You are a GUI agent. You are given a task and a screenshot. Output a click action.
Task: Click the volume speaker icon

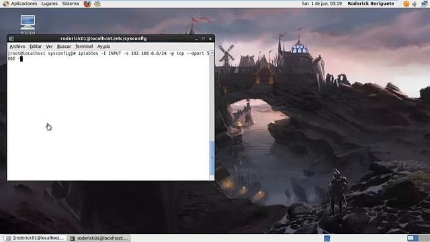[x=415, y=3]
